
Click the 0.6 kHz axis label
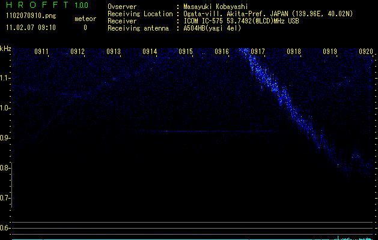coord(4,228)
